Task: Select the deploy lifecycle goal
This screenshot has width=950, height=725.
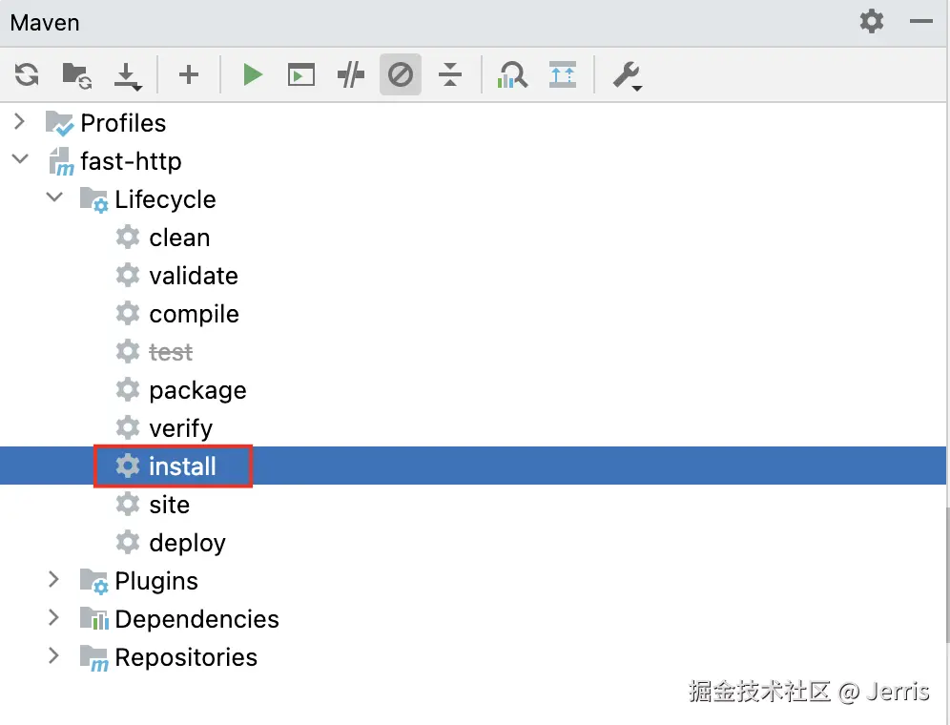Action: pos(187,543)
